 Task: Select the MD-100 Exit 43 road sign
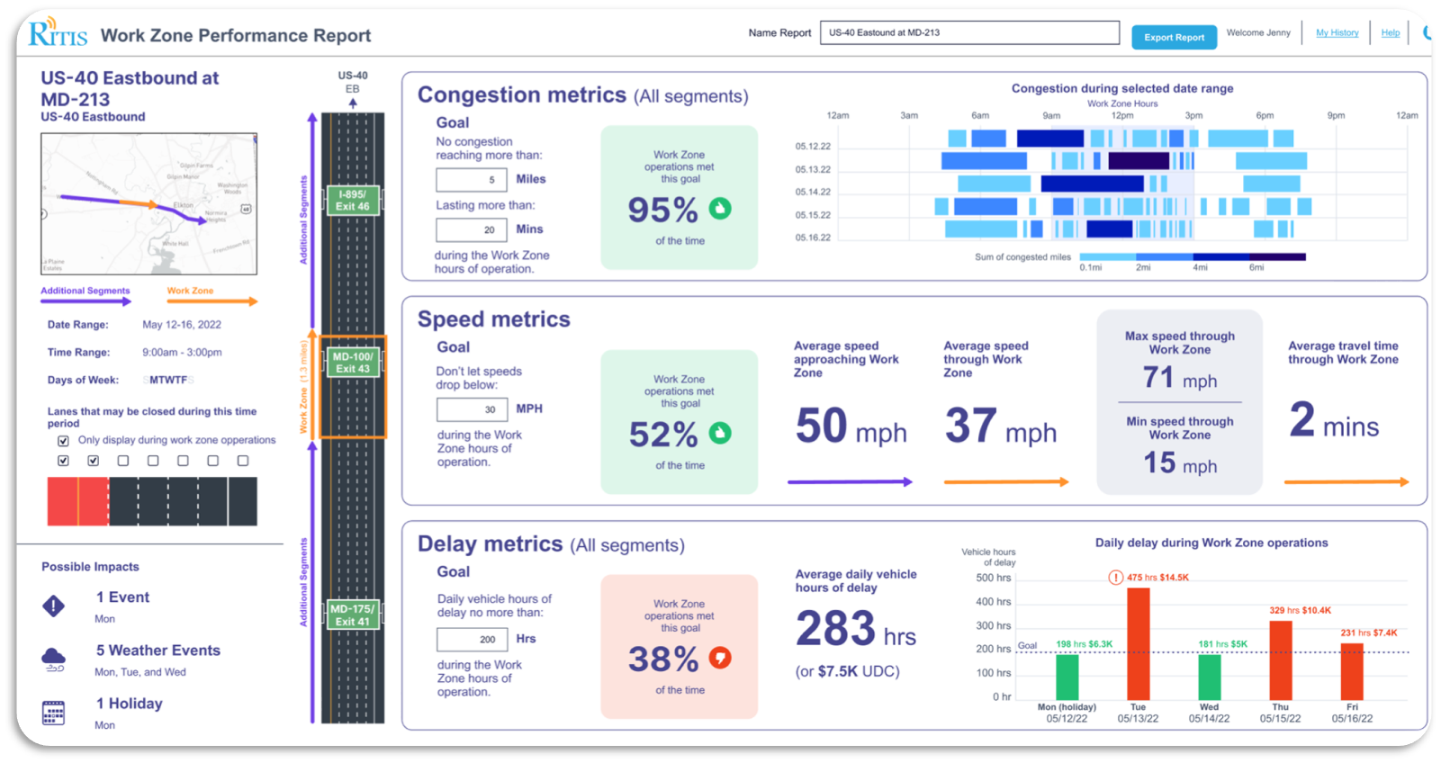[352, 363]
